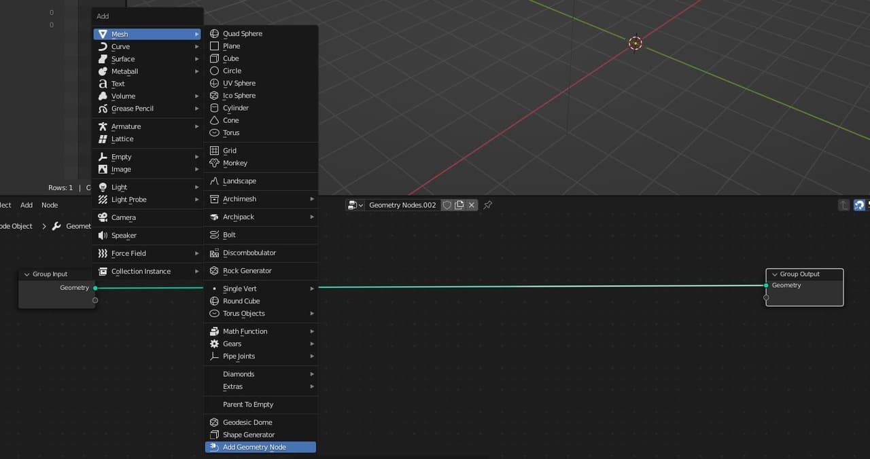Add a Cube mesh
Image resolution: width=870 pixels, height=459 pixels.
[260, 58]
